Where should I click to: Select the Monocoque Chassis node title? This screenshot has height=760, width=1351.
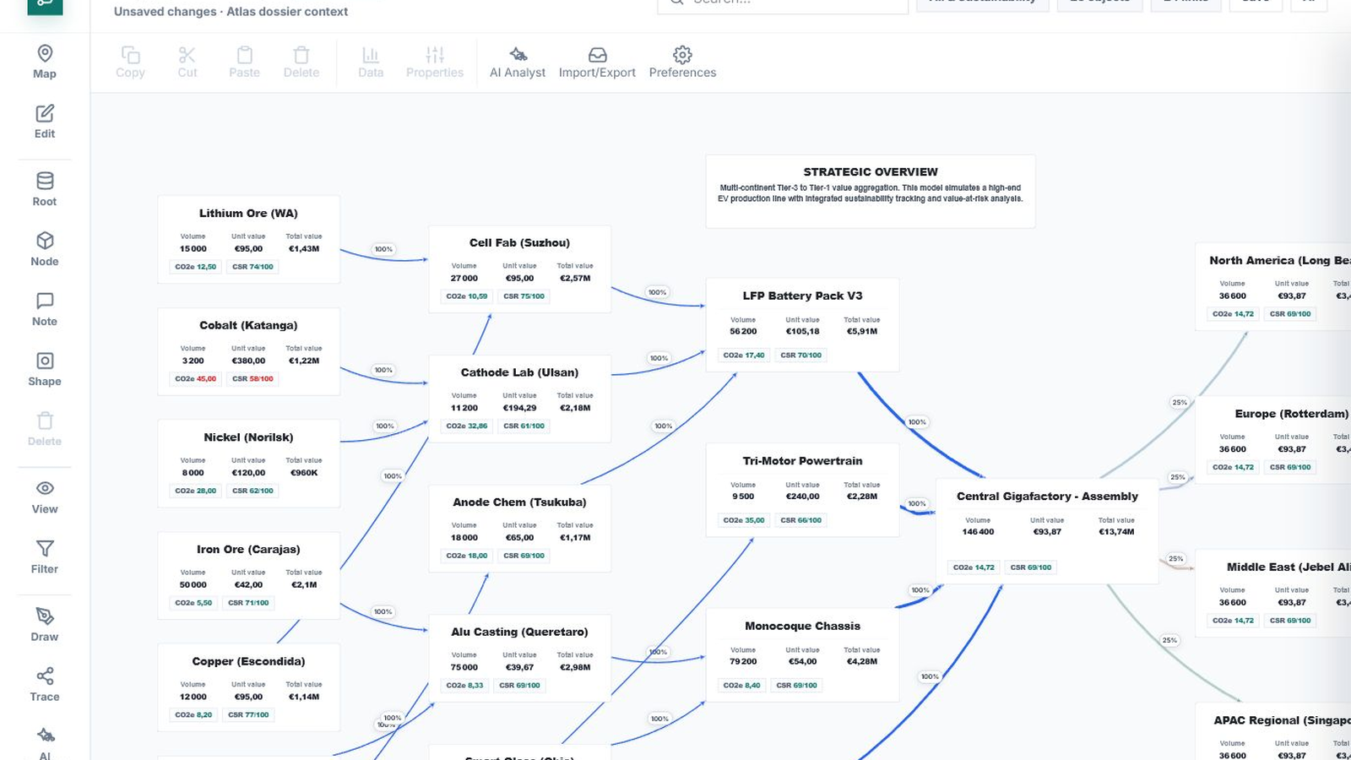pyautogui.click(x=802, y=627)
